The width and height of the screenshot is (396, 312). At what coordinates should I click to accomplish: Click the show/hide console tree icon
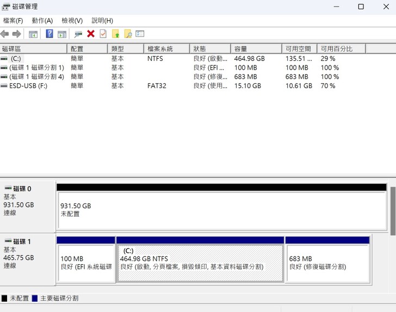pyautogui.click(x=33, y=34)
